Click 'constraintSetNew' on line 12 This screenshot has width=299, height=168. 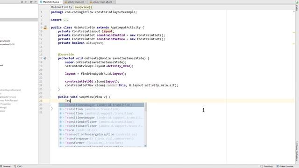(x=111, y=39)
